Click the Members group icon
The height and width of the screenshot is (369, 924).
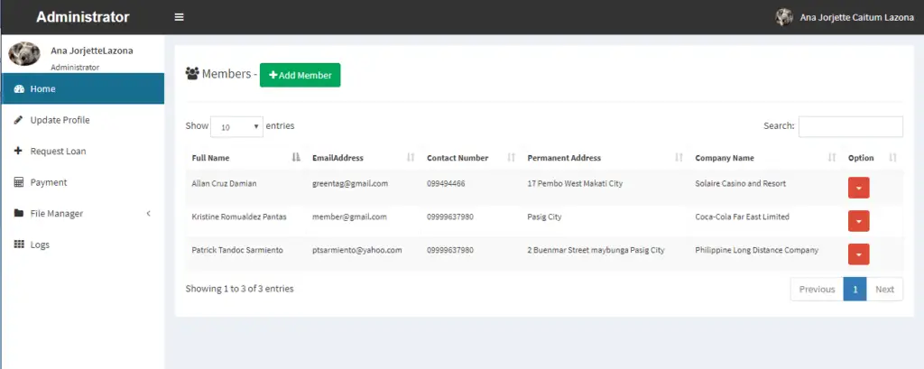[192, 74]
